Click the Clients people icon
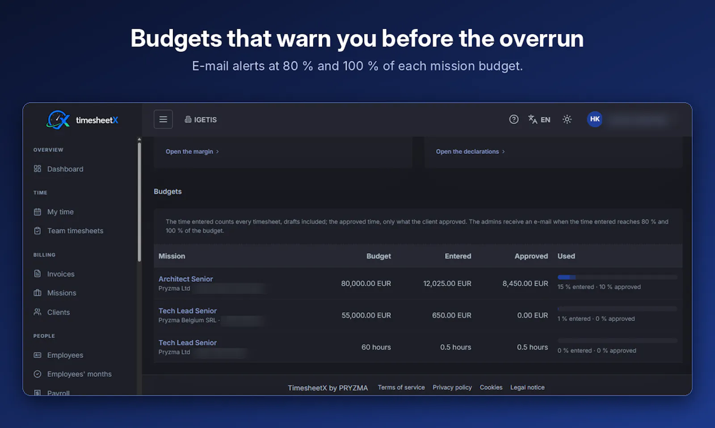Viewport: 715px width, 428px height. click(x=38, y=312)
